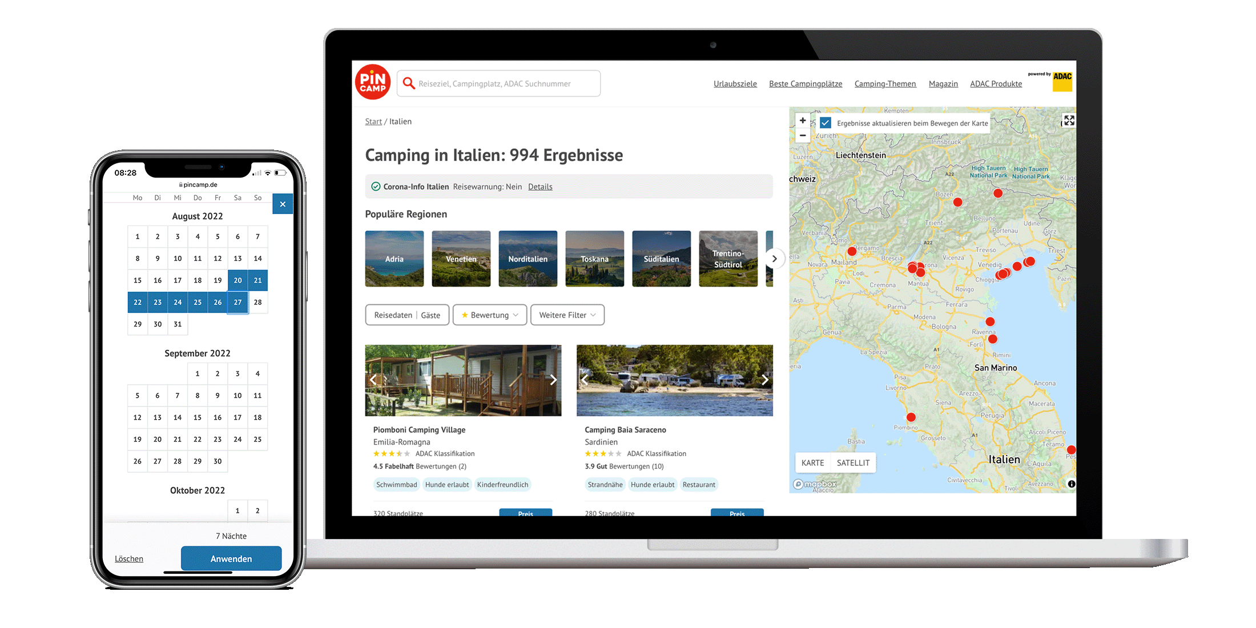
Task: Select the Venetien region thumbnail
Action: coord(461,259)
